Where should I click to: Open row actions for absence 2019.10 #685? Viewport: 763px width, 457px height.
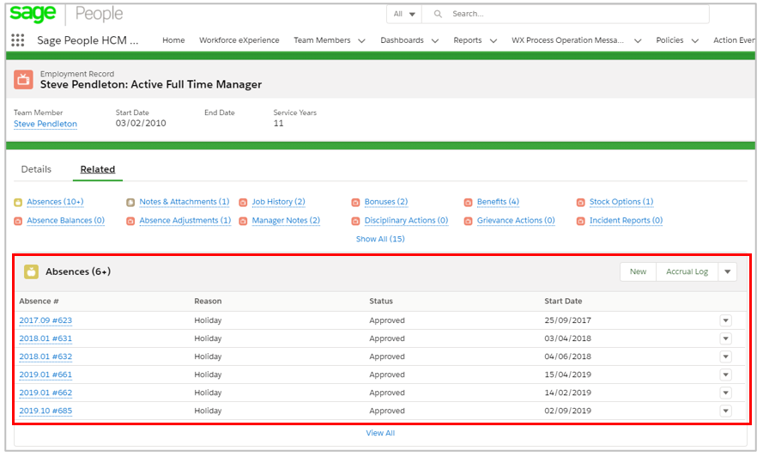(x=725, y=411)
